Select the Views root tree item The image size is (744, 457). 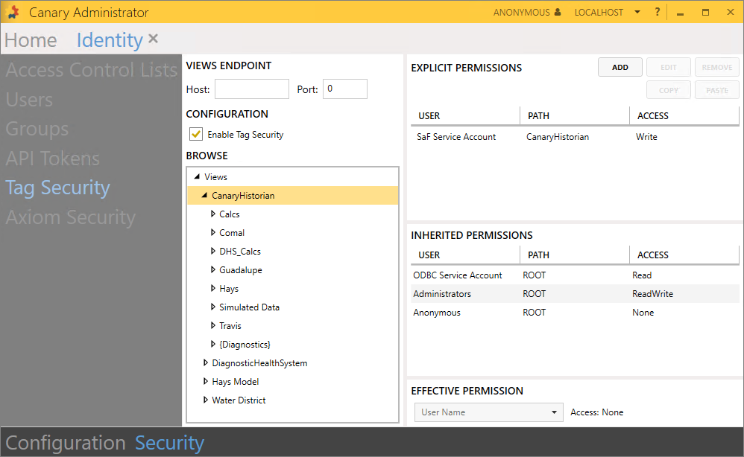(x=216, y=176)
